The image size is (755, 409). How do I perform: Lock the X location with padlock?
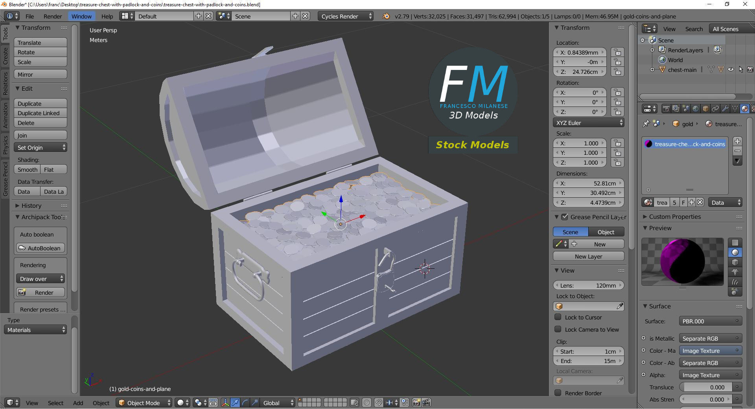[x=618, y=52]
